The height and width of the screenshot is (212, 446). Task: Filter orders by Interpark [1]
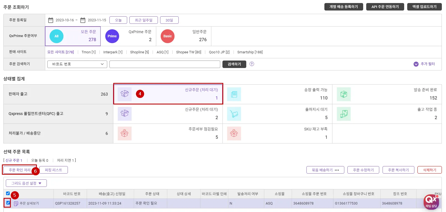tap(113, 52)
